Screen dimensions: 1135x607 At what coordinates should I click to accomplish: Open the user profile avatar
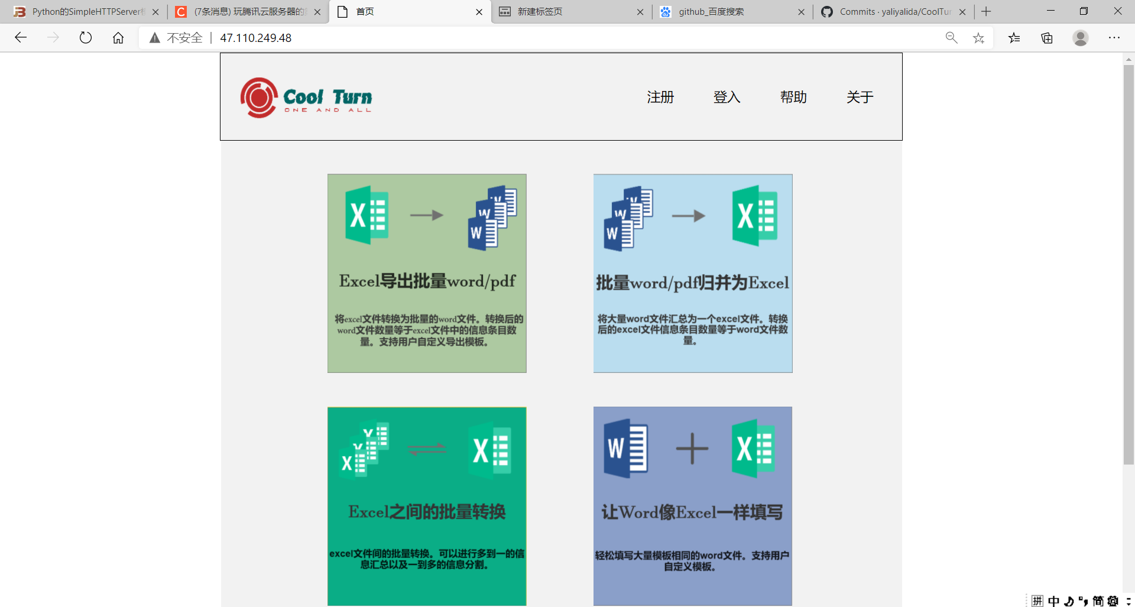point(1081,38)
